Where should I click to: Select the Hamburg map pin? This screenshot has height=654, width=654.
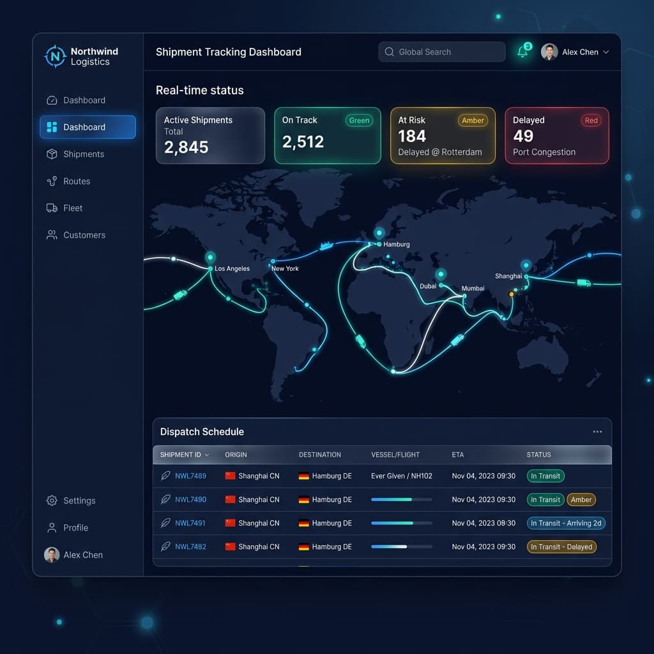(x=379, y=234)
